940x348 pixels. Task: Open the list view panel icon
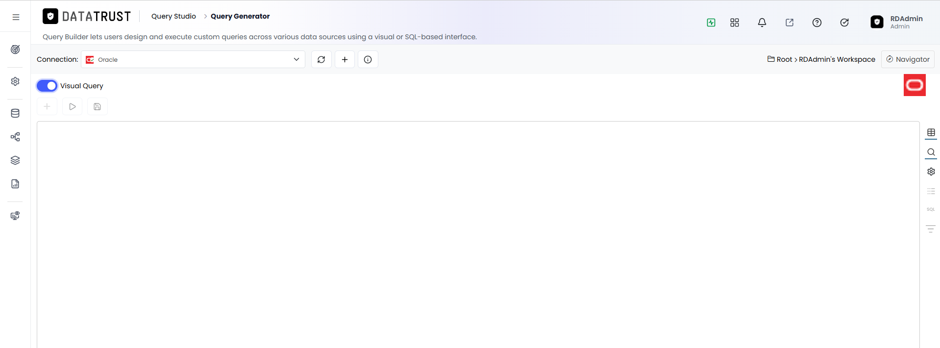(x=931, y=191)
